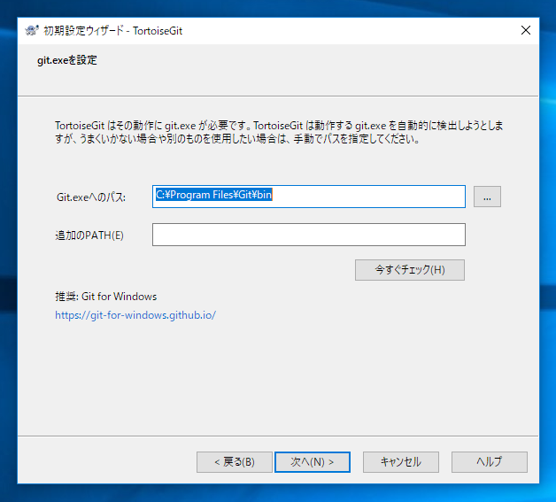Open help with the ヘルプ button
The height and width of the screenshot is (502, 556).
(x=490, y=462)
